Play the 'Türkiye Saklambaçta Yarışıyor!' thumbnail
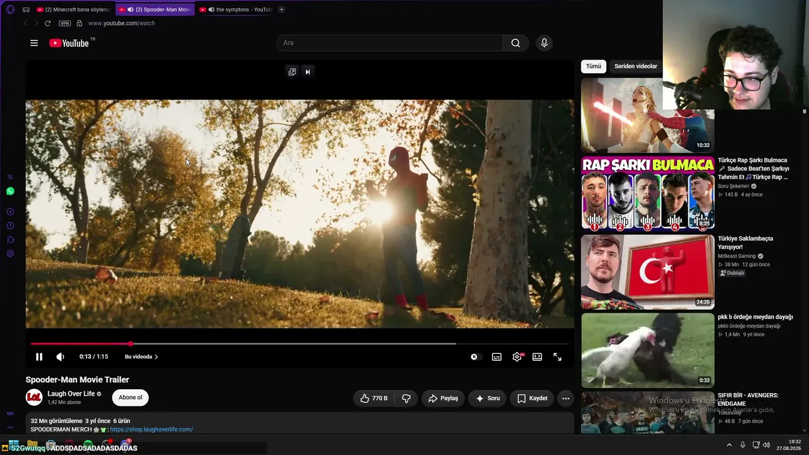 [x=648, y=272]
